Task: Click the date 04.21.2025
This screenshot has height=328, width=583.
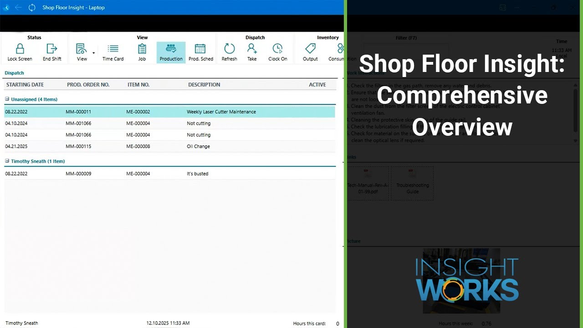Action: [x=16, y=146]
